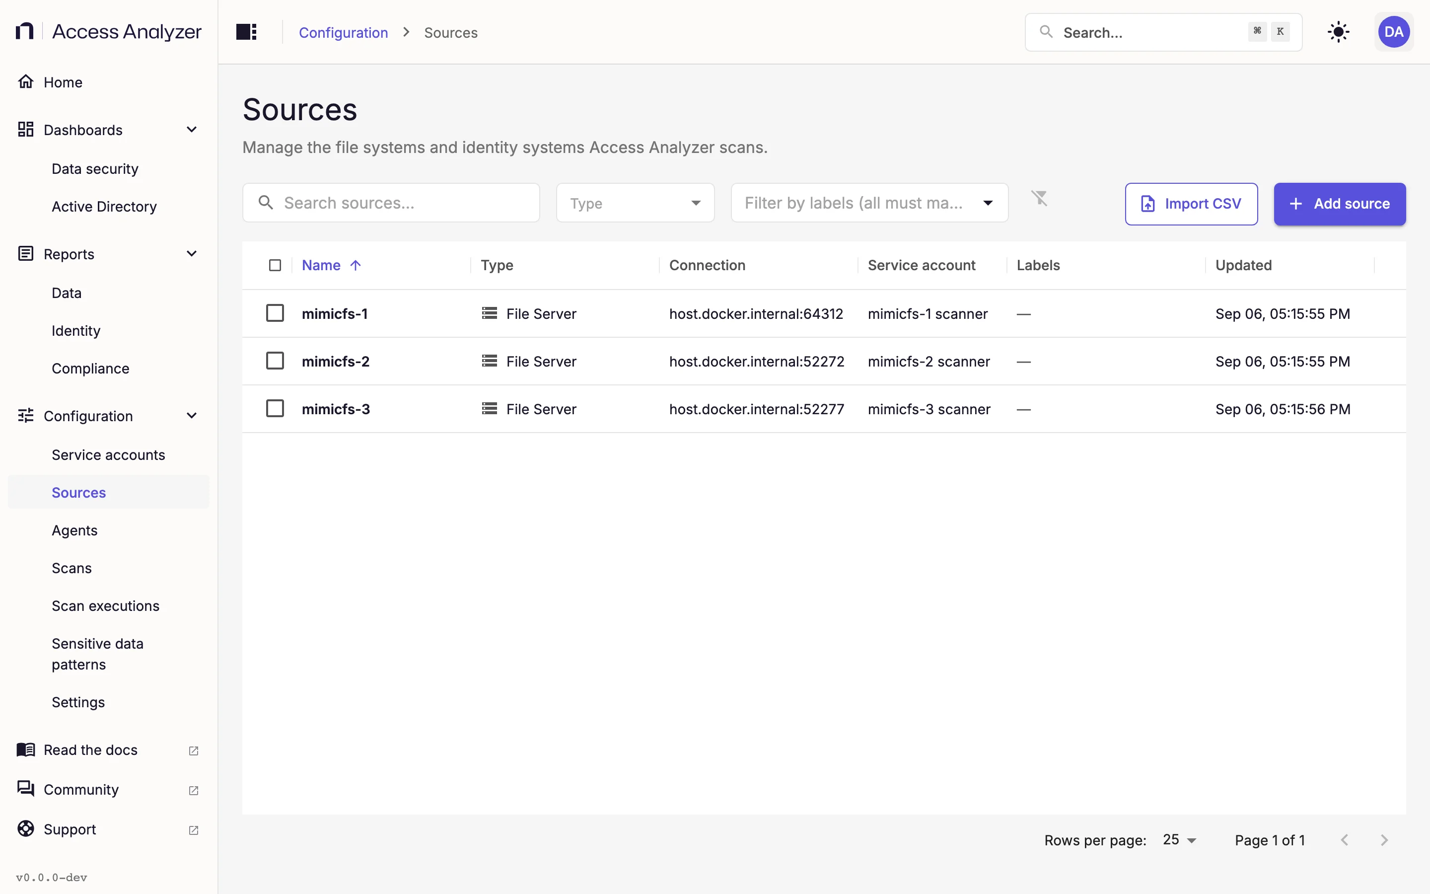Screen dimensions: 1430x894
Task: Click host.docker.internal:64312 connection text
Action: pyautogui.click(x=756, y=313)
